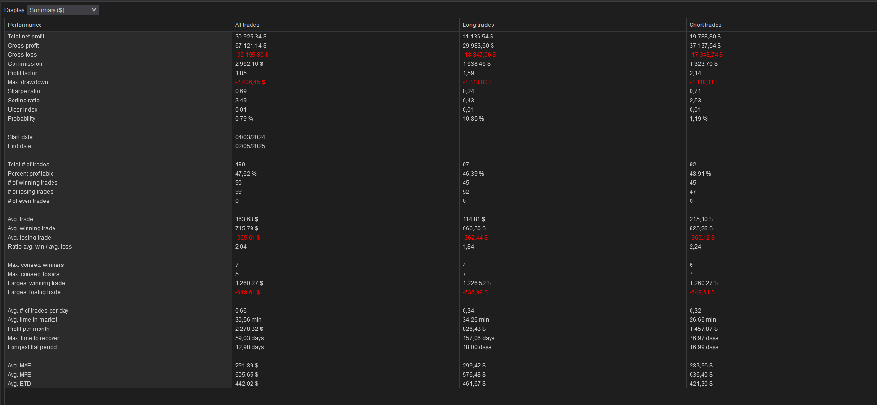Click Short trades time in market 26,66 min
The image size is (877, 405).
703,320
